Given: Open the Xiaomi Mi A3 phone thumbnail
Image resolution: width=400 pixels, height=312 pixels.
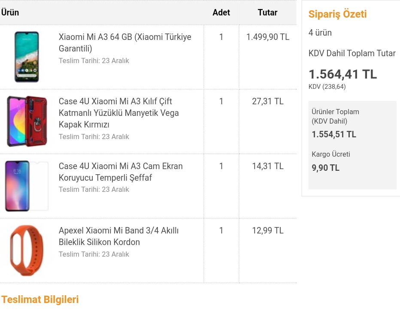Looking at the screenshot, I should coord(27,57).
